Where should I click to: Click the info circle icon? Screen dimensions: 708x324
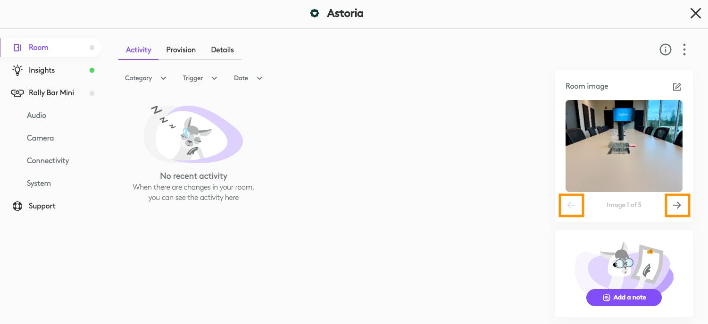click(665, 50)
